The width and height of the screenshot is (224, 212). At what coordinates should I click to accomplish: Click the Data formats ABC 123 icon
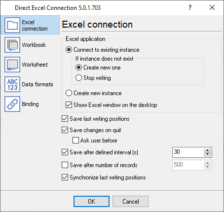[x=12, y=84]
